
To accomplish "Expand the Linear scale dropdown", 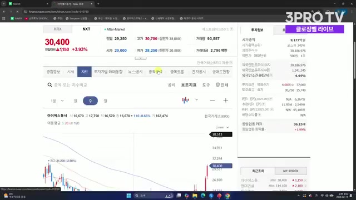I will (x=222, y=127).
